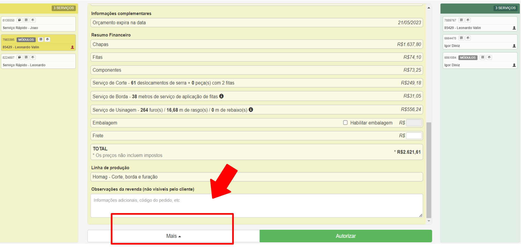Click the crossed-eye icon on card 7889767

click(468, 20)
